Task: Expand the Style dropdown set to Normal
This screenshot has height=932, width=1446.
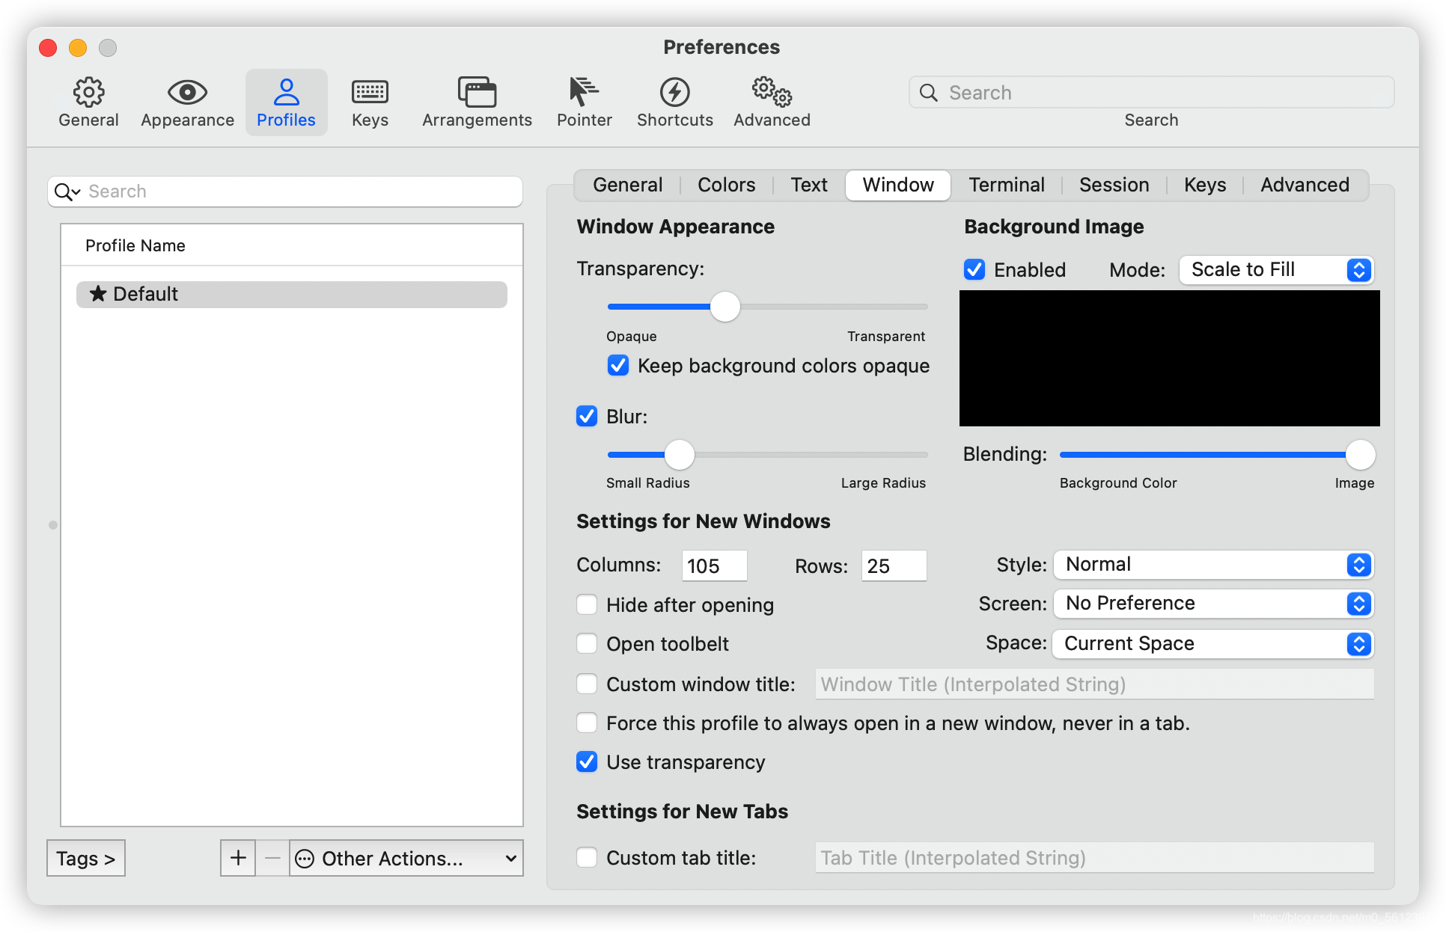Action: click(x=1212, y=565)
